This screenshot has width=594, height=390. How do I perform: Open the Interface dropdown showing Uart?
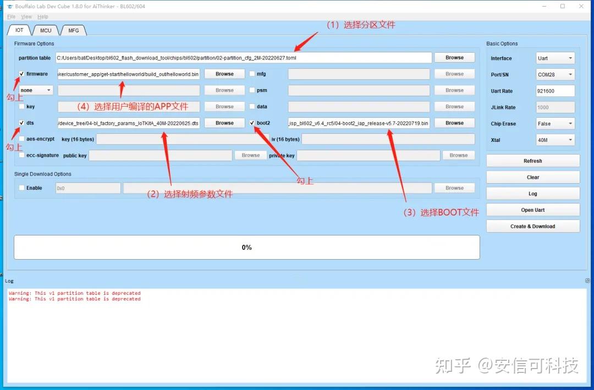tap(555, 58)
